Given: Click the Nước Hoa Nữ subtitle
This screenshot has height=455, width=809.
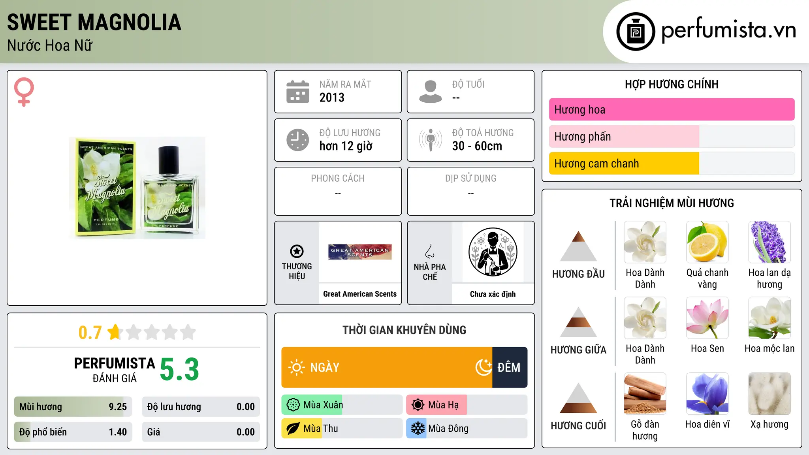Looking at the screenshot, I should tap(50, 45).
